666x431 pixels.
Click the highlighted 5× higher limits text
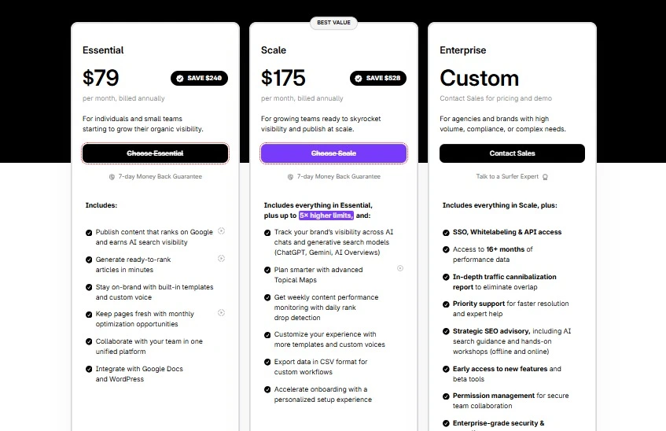tap(326, 215)
